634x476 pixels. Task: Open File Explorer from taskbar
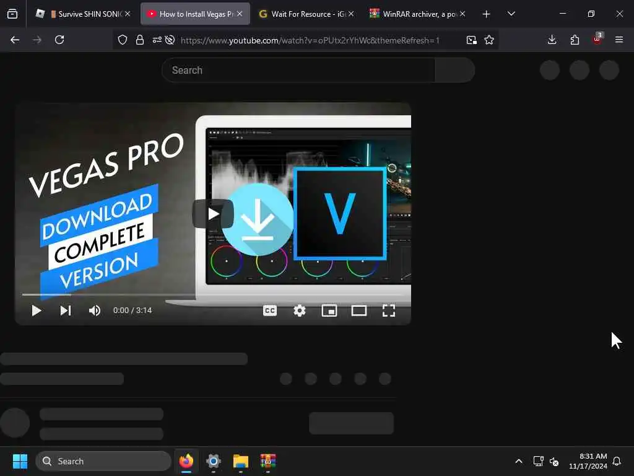[241, 461]
